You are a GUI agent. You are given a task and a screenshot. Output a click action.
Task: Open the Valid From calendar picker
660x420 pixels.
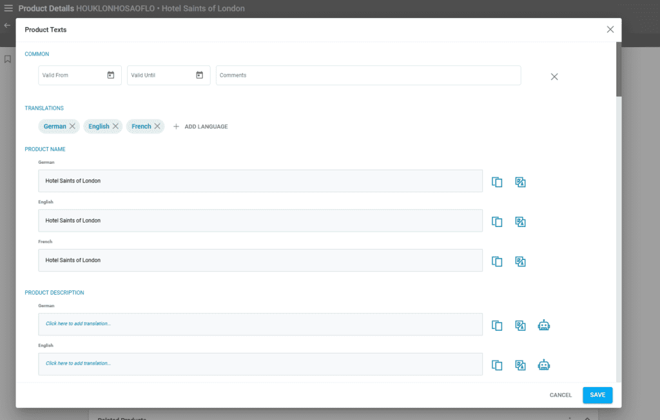(111, 75)
